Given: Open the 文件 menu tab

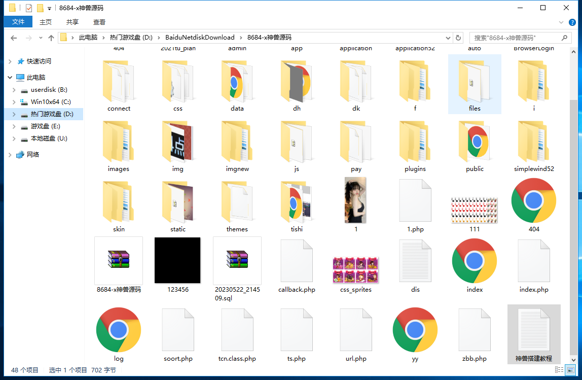Looking at the screenshot, I should (x=18, y=22).
